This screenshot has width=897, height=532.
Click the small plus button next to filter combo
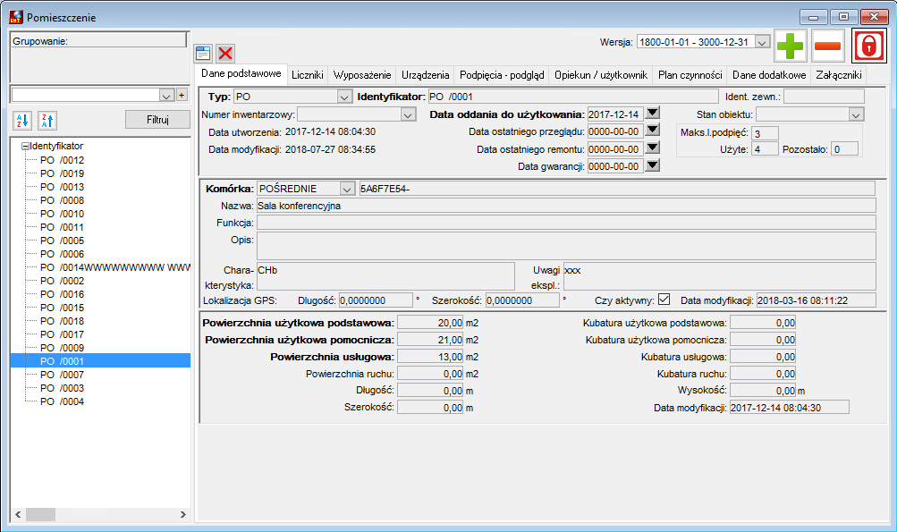(182, 95)
